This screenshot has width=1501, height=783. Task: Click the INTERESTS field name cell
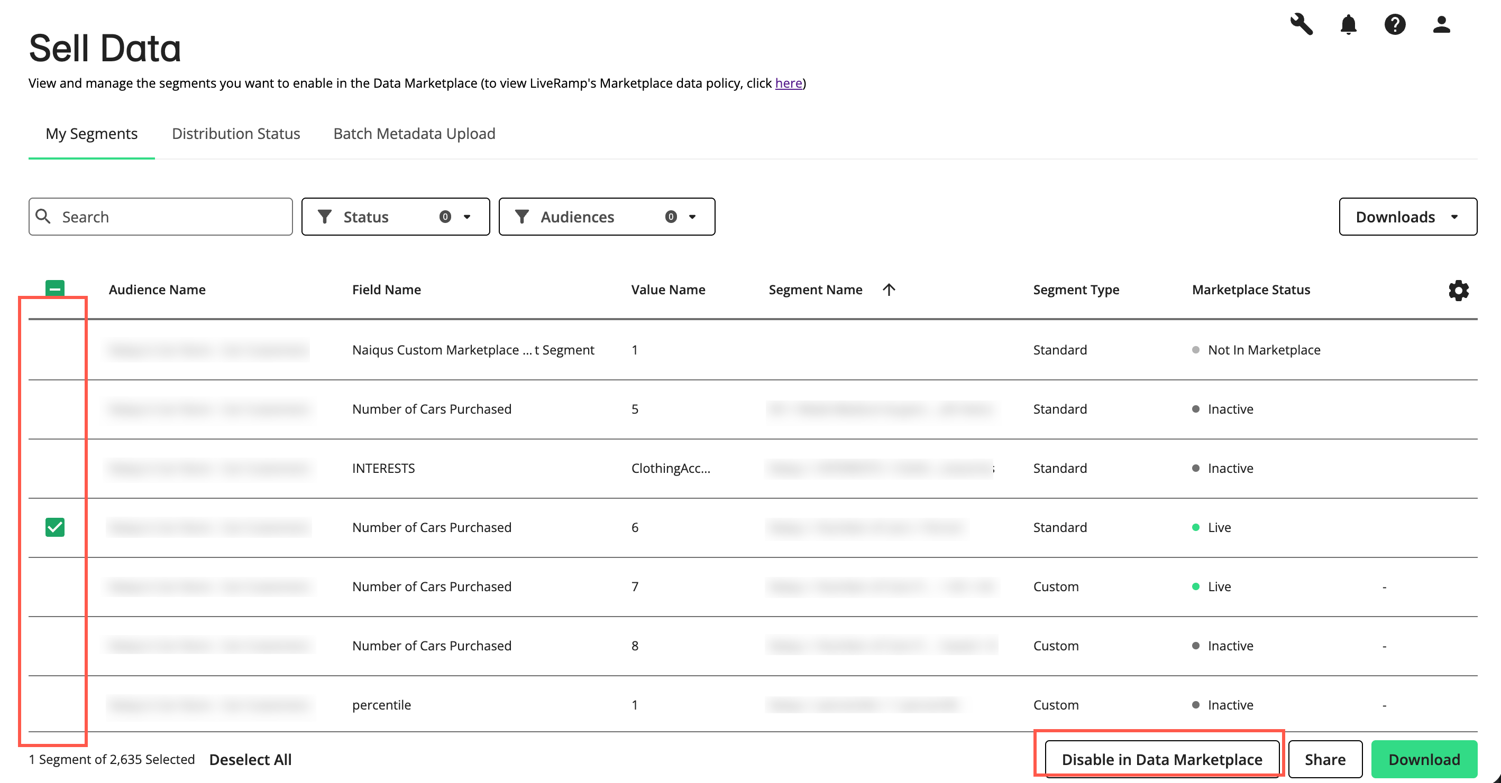pos(383,468)
